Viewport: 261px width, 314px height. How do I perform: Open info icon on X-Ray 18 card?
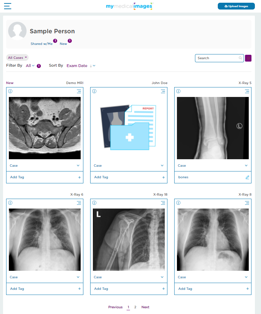coord(94,203)
